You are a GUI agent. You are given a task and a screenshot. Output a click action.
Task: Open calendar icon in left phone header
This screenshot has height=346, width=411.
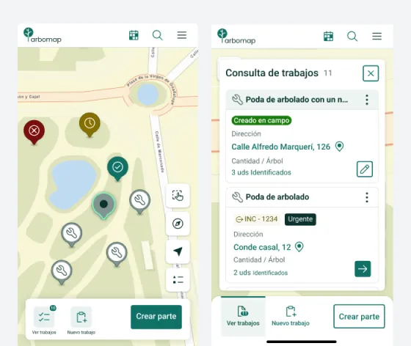pyautogui.click(x=134, y=35)
